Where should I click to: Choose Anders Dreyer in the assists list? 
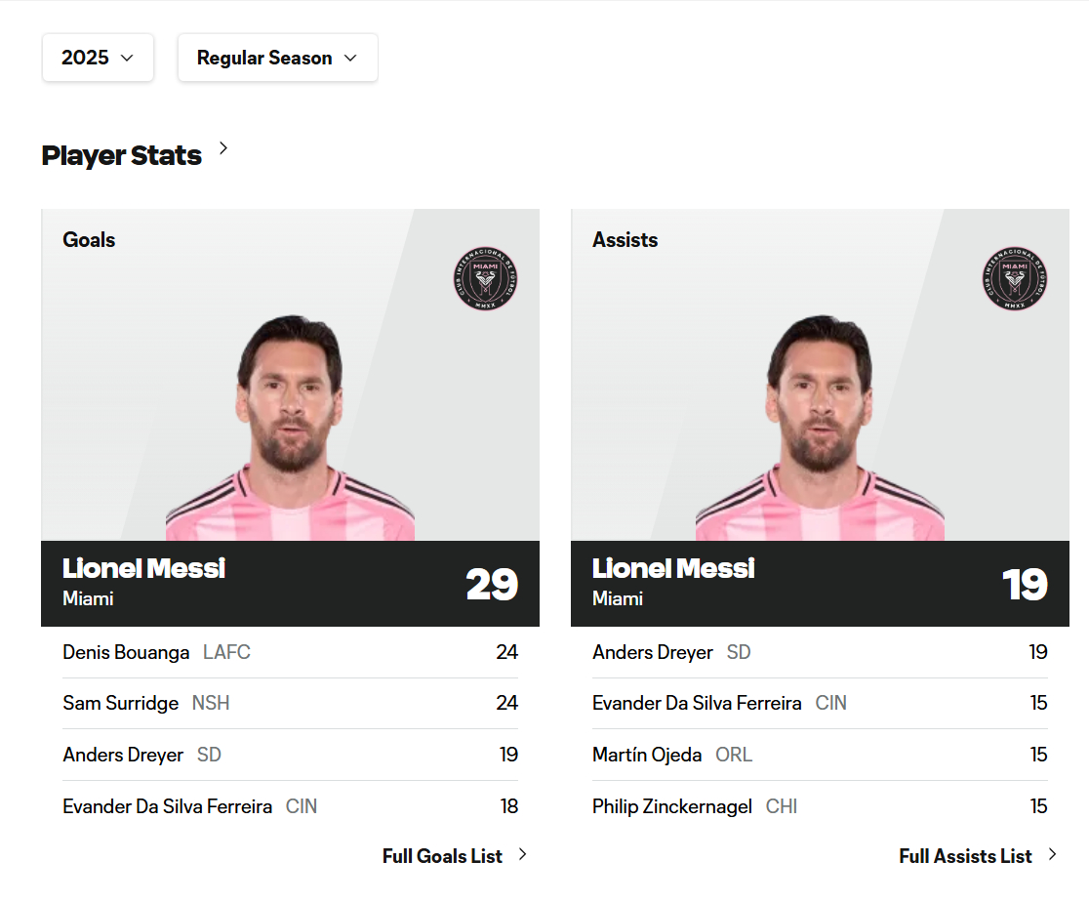tap(652, 652)
